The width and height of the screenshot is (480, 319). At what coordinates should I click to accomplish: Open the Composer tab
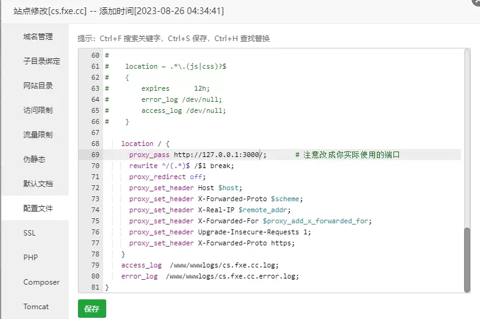(41, 282)
